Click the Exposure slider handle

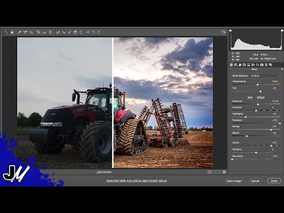click(x=258, y=104)
